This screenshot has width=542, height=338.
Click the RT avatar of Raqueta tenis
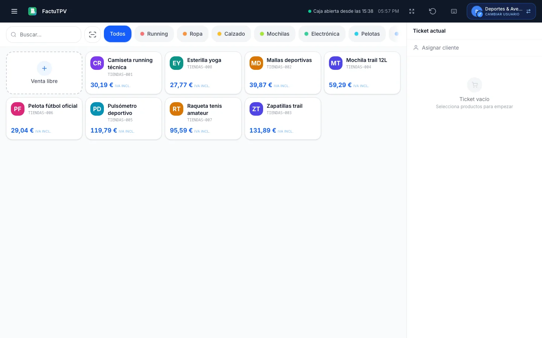click(x=177, y=109)
